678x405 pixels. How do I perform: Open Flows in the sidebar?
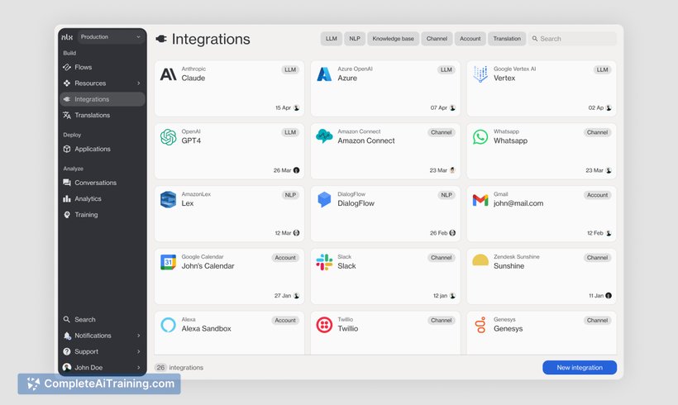[102, 67]
